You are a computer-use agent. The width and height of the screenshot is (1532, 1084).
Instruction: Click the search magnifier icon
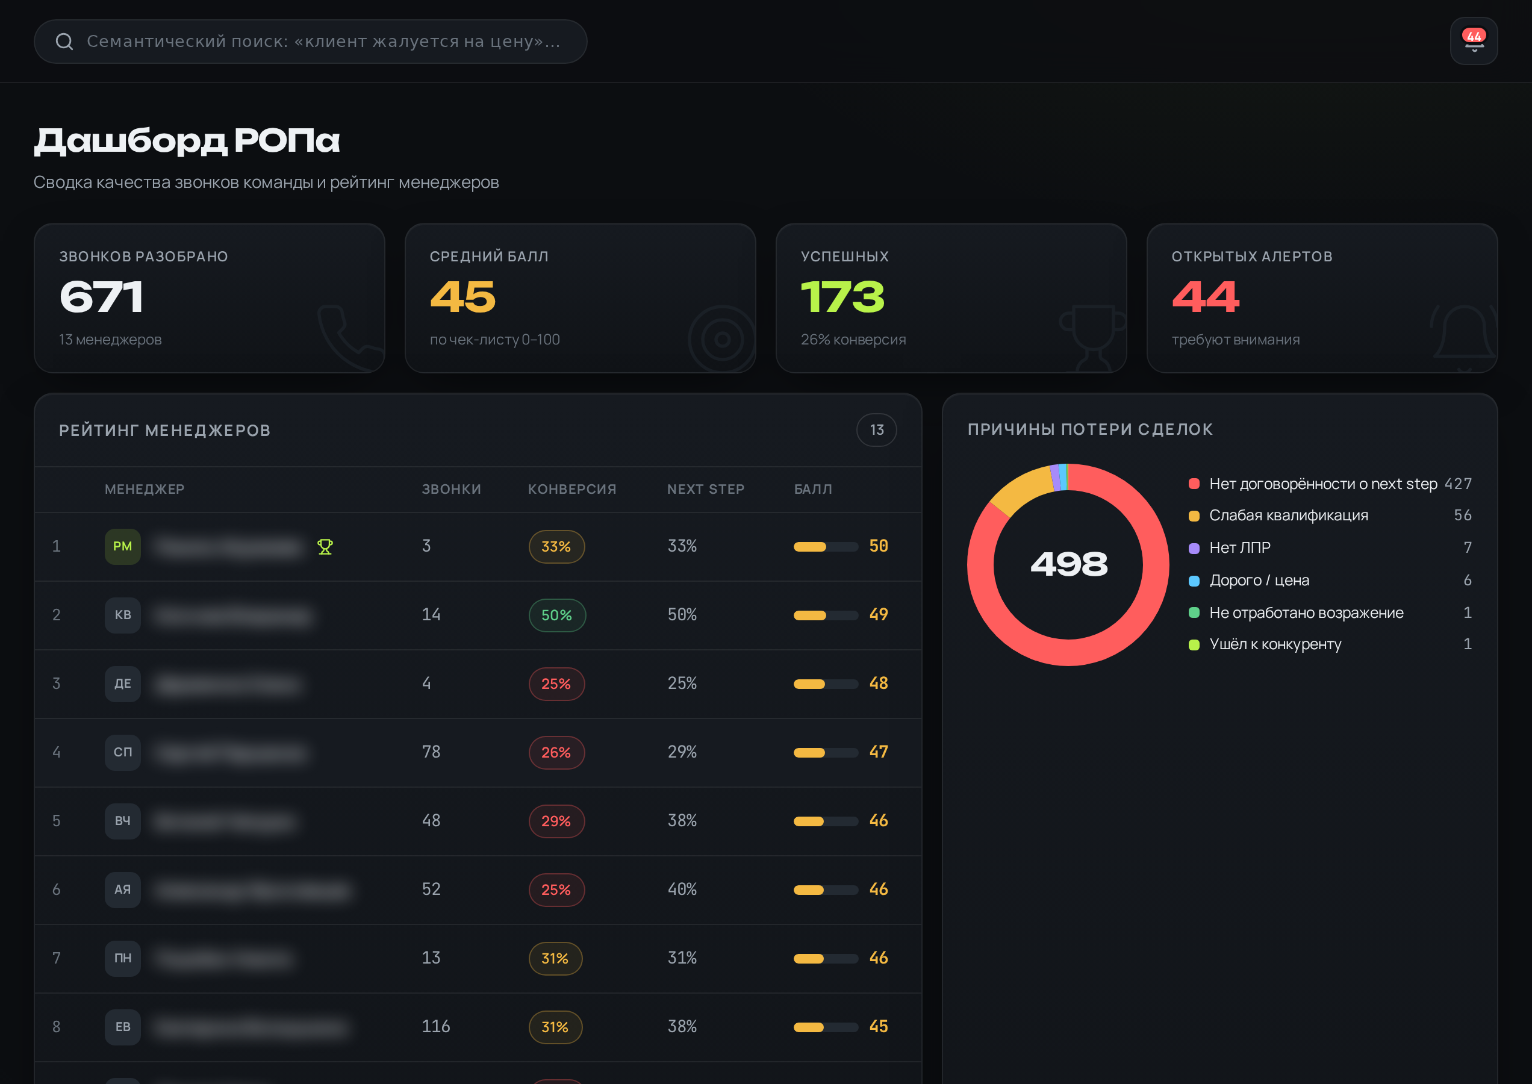pyautogui.click(x=65, y=42)
